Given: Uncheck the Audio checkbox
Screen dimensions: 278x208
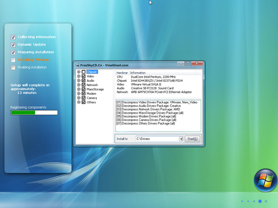Looking at the screenshot, I should pos(83,80).
